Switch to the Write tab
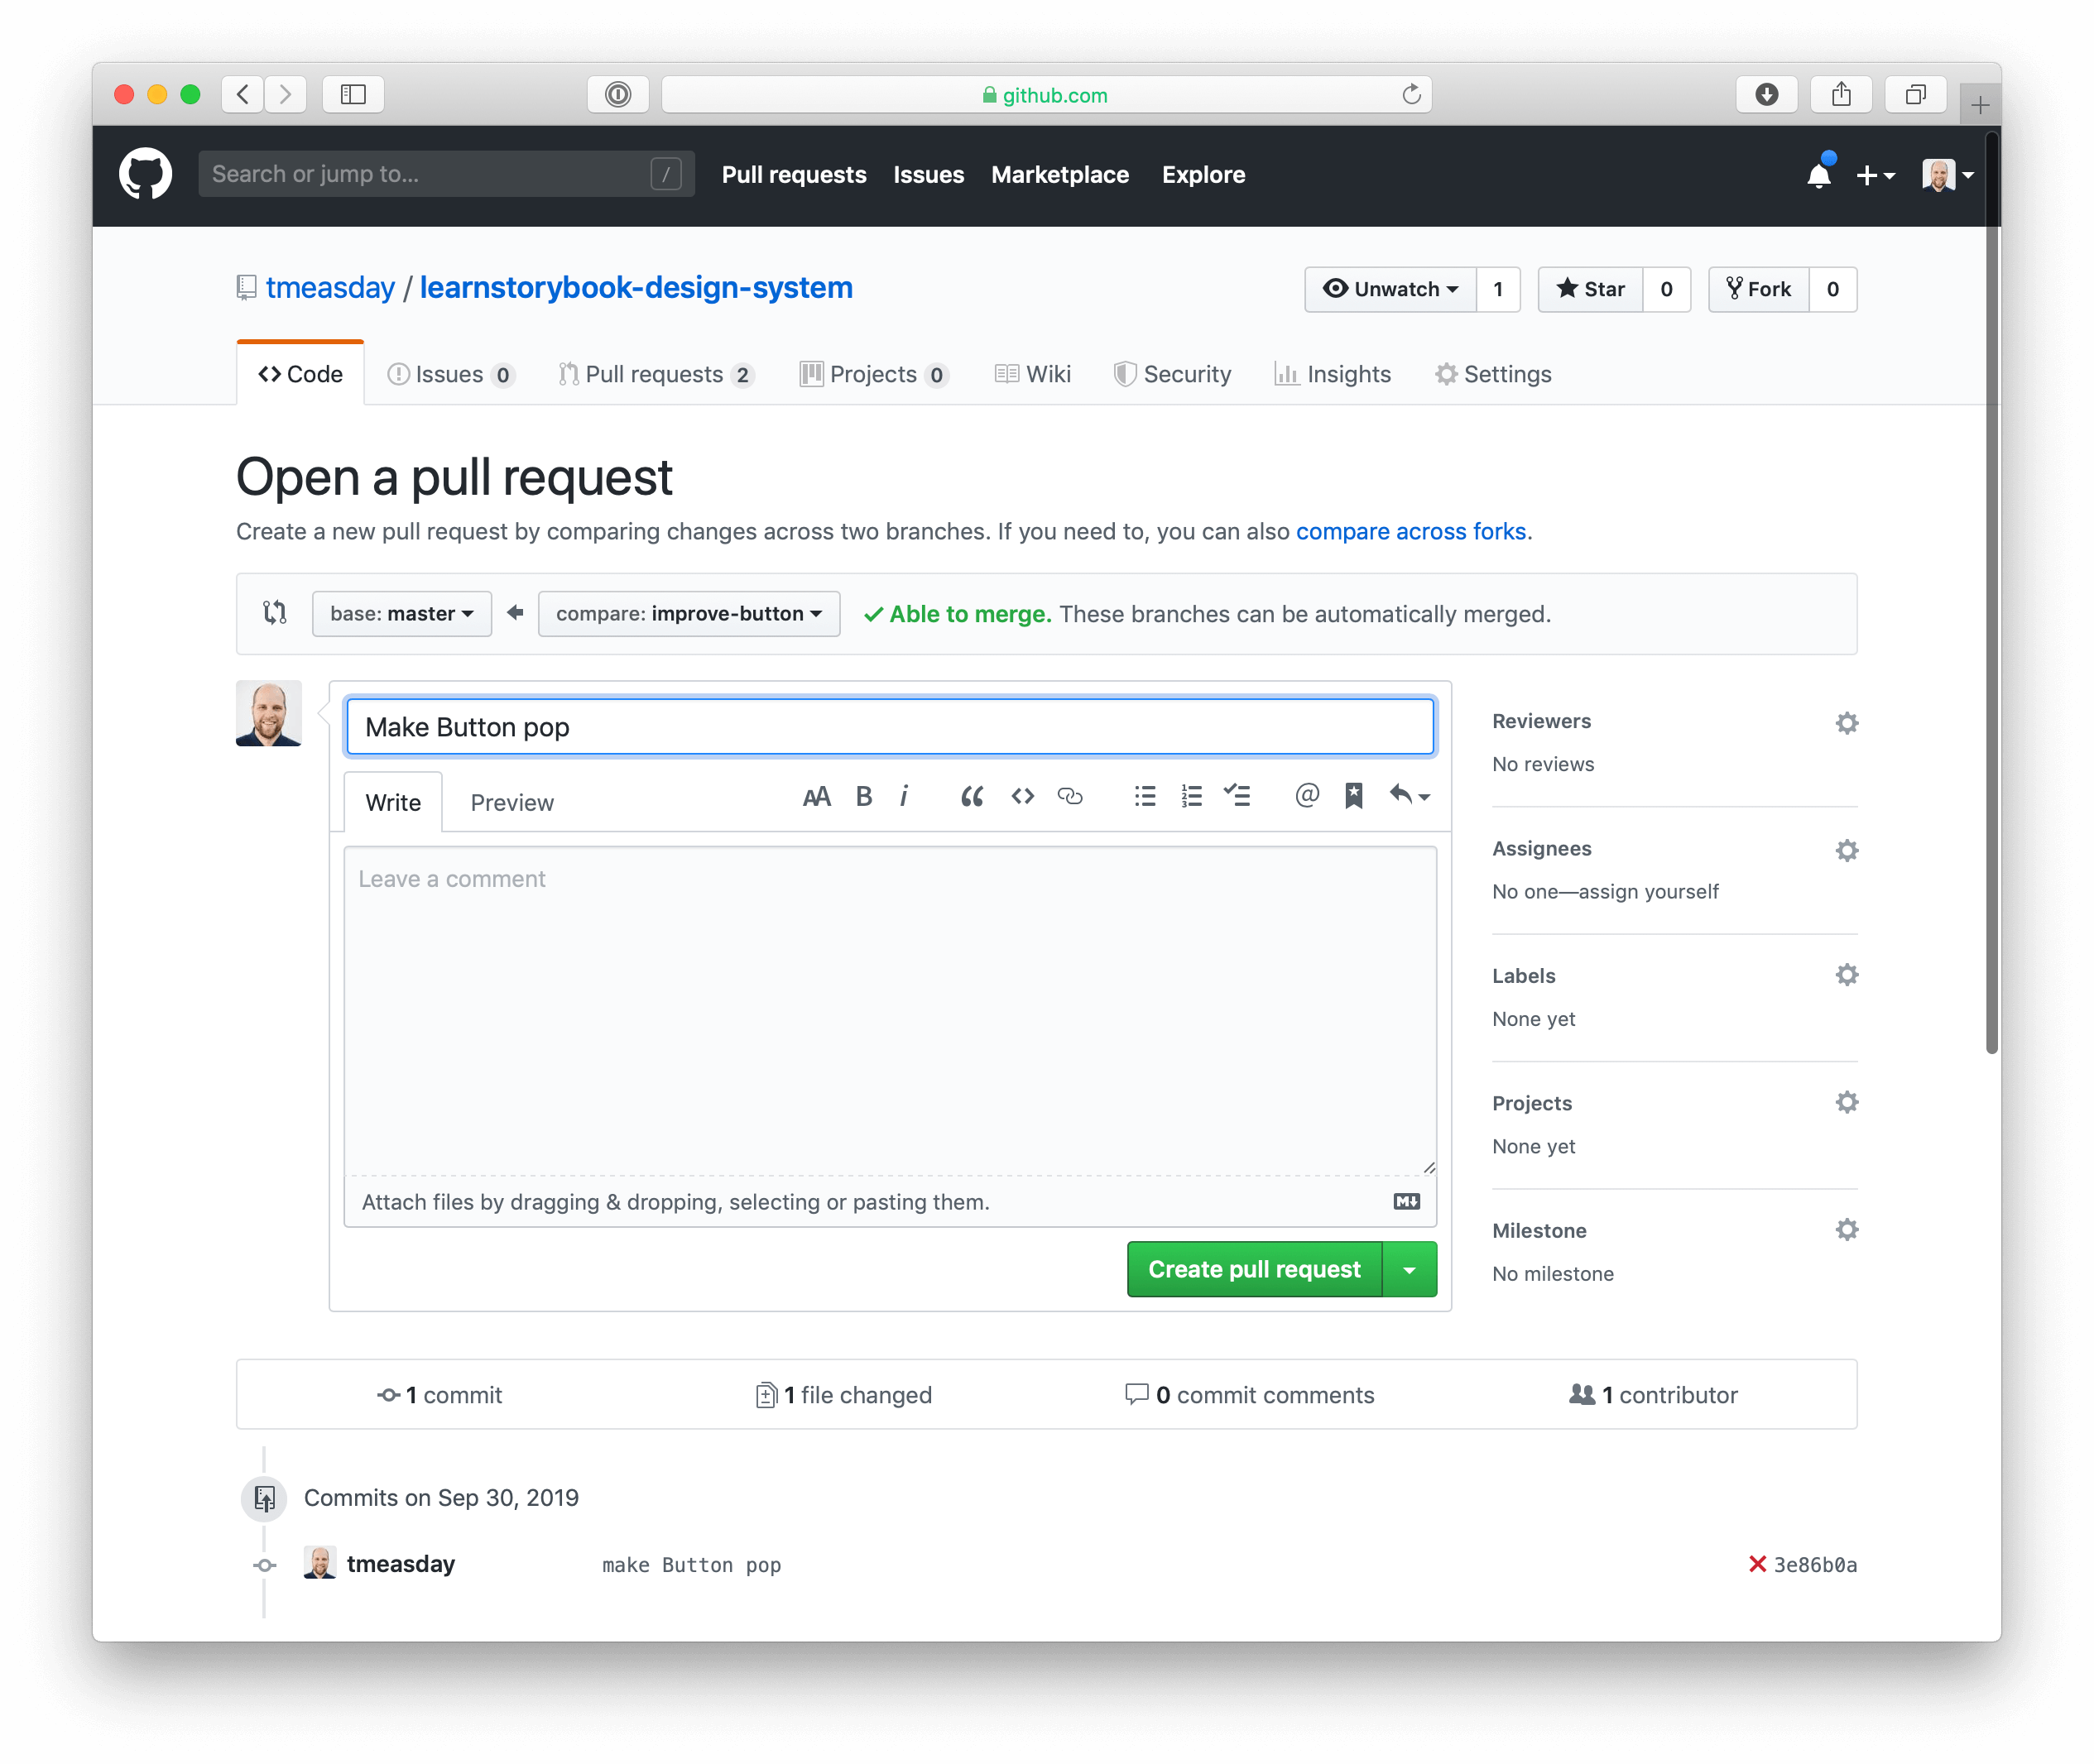This screenshot has height=1764, width=2094. click(392, 802)
